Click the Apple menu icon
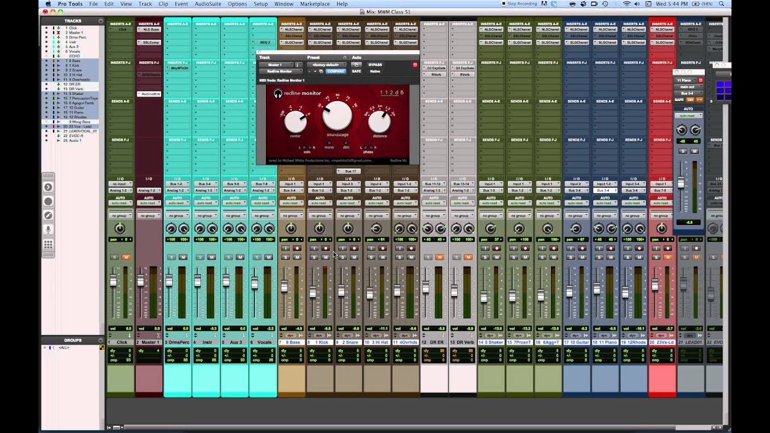The width and height of the screenshot is (770, 433). click(48, 4)
